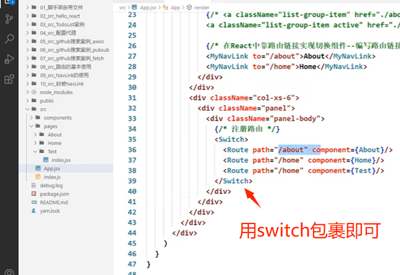Click the node_modules folder icon

34,92
